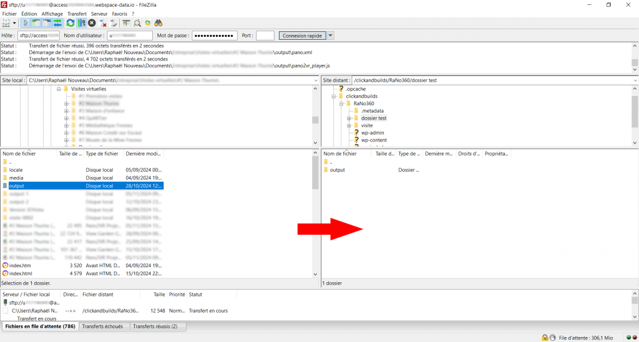The image size is (639, 342).
Task: Click the disconnect from server icon
Action: [103, 23]
